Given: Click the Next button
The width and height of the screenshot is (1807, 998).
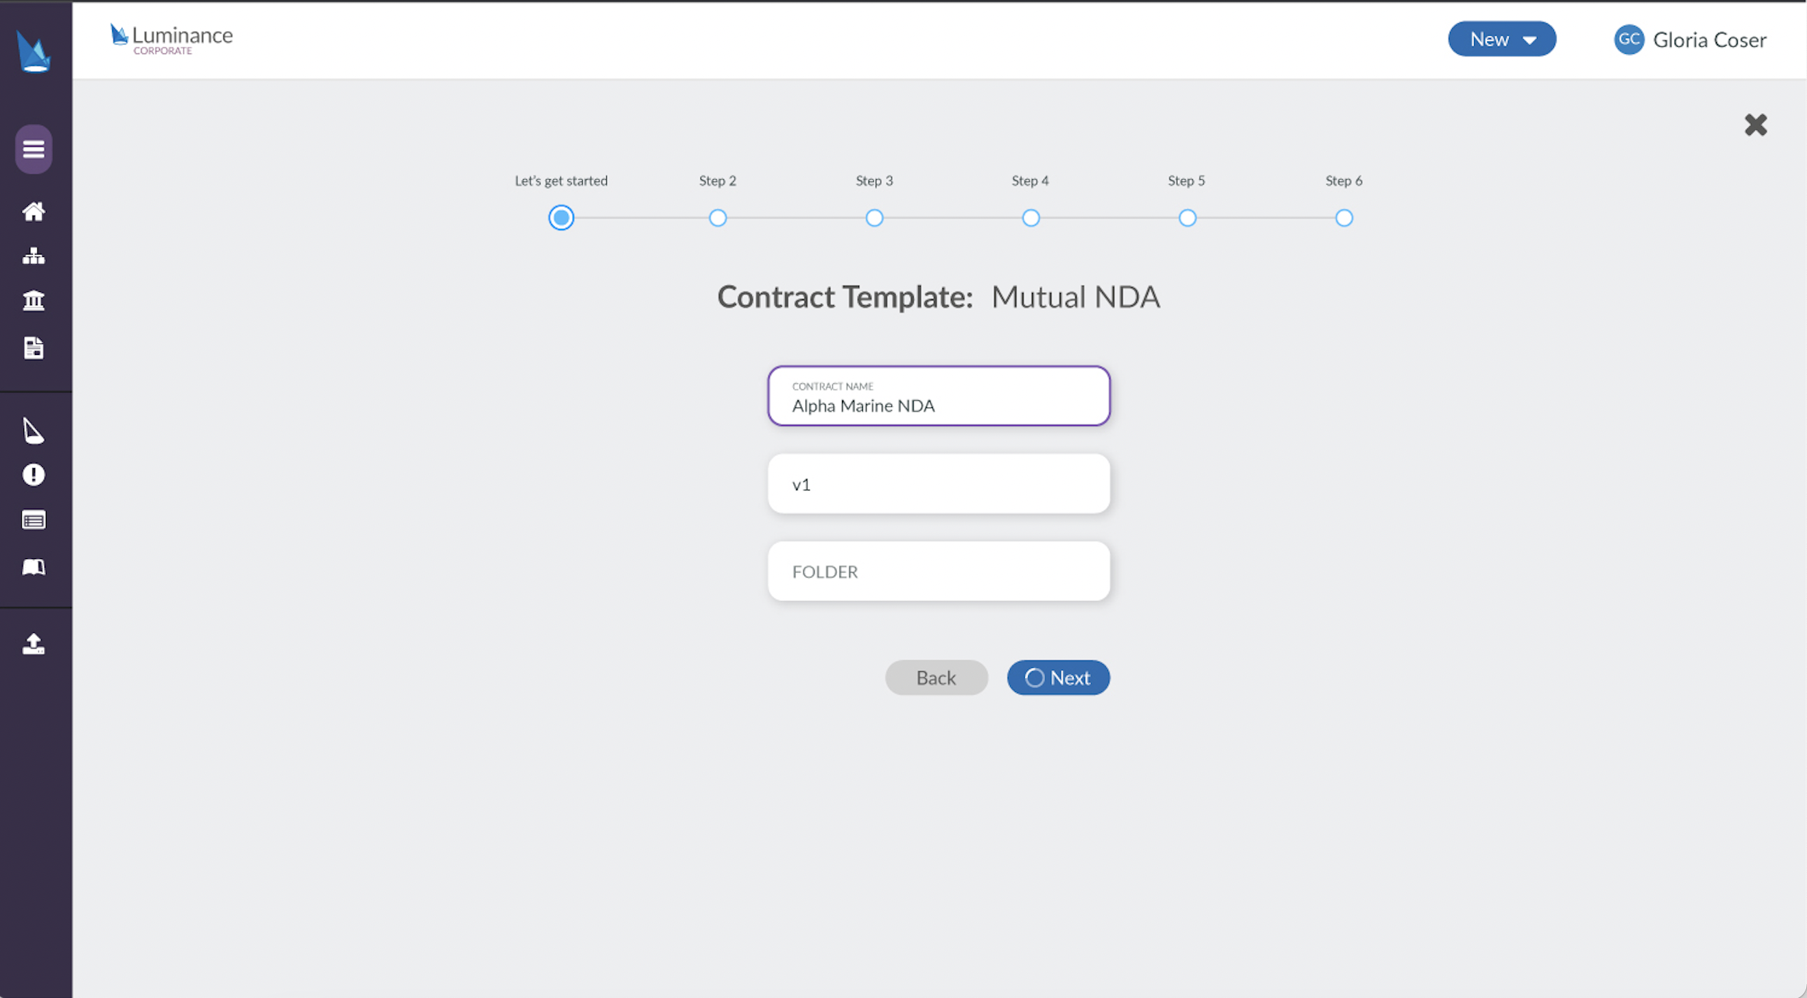Looking at the screenshot, I should tap(1058, 677).
